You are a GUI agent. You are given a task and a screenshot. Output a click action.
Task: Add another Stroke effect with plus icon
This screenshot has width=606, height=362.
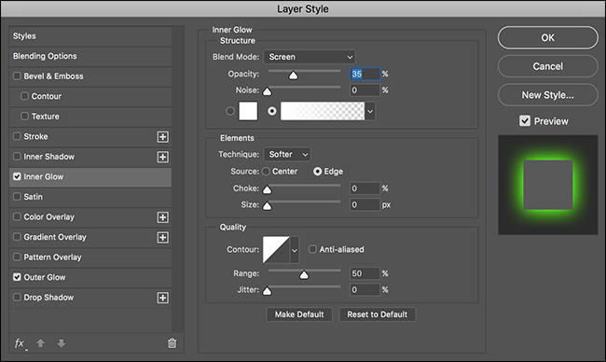tap(163, 137)
